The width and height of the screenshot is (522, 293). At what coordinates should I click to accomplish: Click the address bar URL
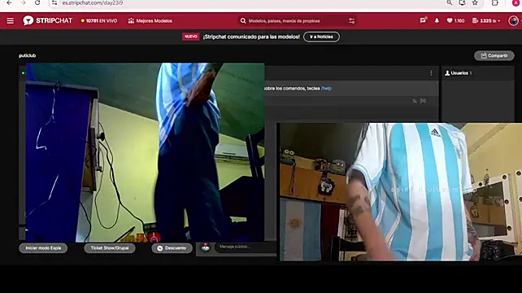(93, 3)
